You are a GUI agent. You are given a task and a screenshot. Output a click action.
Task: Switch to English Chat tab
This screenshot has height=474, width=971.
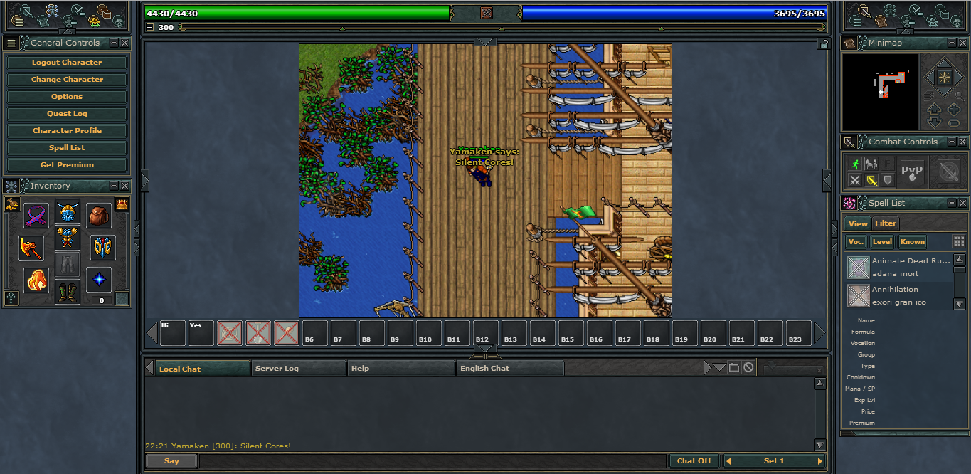click(510, 368)
